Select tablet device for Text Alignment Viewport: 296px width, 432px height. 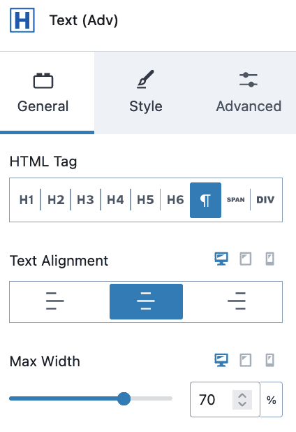246,259
